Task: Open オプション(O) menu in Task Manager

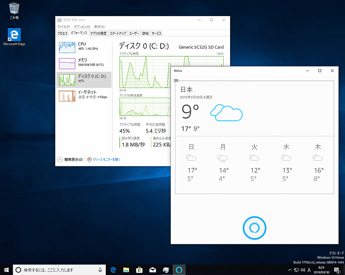Action: coord(82,27)
